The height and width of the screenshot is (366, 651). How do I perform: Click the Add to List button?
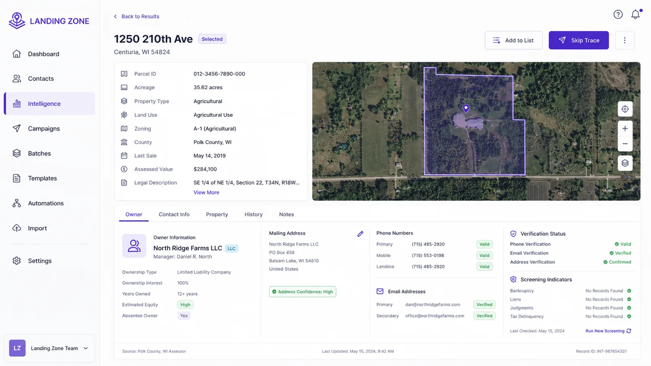(513, 40)
